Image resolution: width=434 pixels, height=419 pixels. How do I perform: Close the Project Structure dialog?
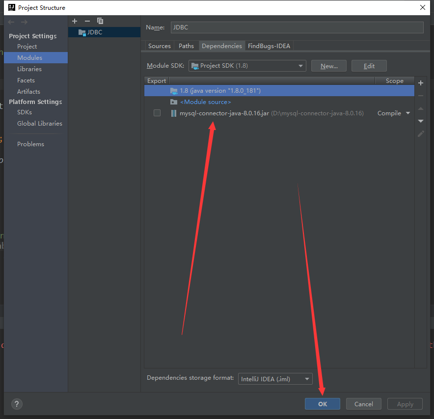tap(423, 7)
